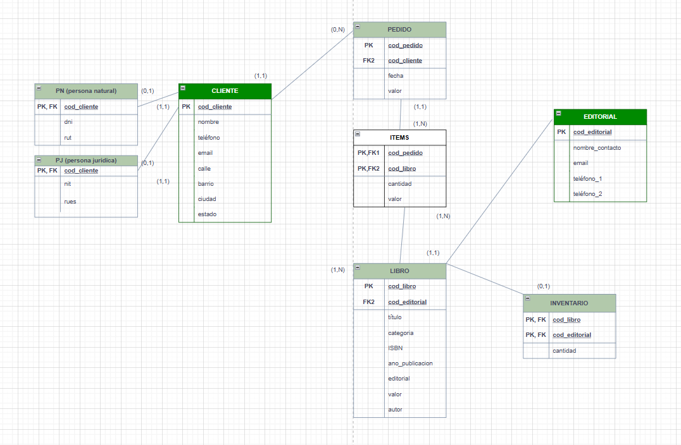
Task: Collapse the CLIENTE table
Action: click(183, 88)
